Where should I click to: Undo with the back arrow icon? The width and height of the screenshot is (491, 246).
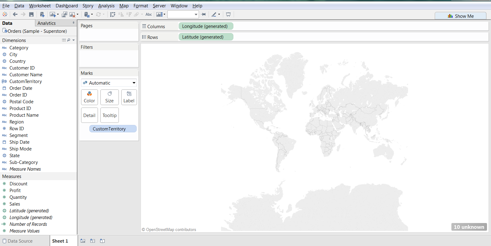pos(15,14)
